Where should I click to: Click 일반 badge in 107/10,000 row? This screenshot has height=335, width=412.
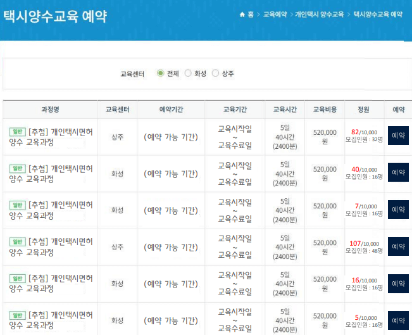tap(18, 242)
